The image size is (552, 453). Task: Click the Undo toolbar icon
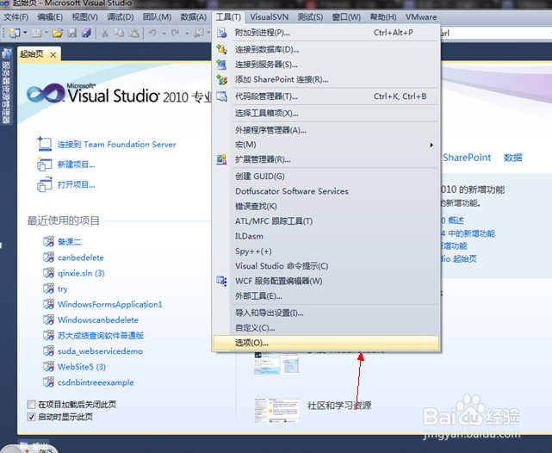click(x=152, y=33)
